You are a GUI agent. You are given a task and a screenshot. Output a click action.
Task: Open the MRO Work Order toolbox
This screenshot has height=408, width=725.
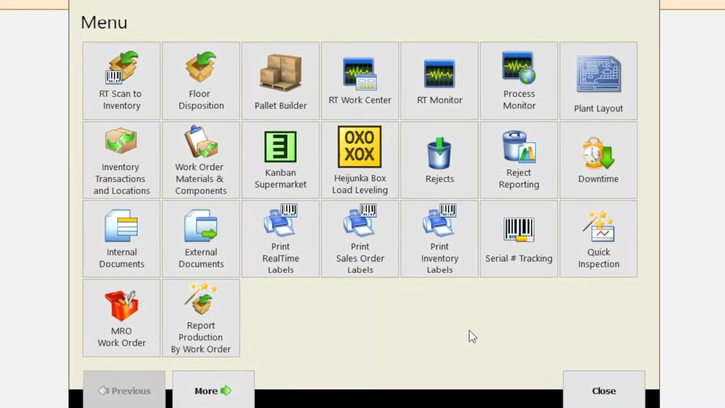121,318
